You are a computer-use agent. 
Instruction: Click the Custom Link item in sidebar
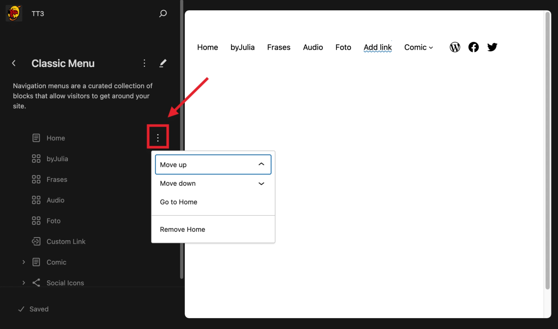point(66,241)
